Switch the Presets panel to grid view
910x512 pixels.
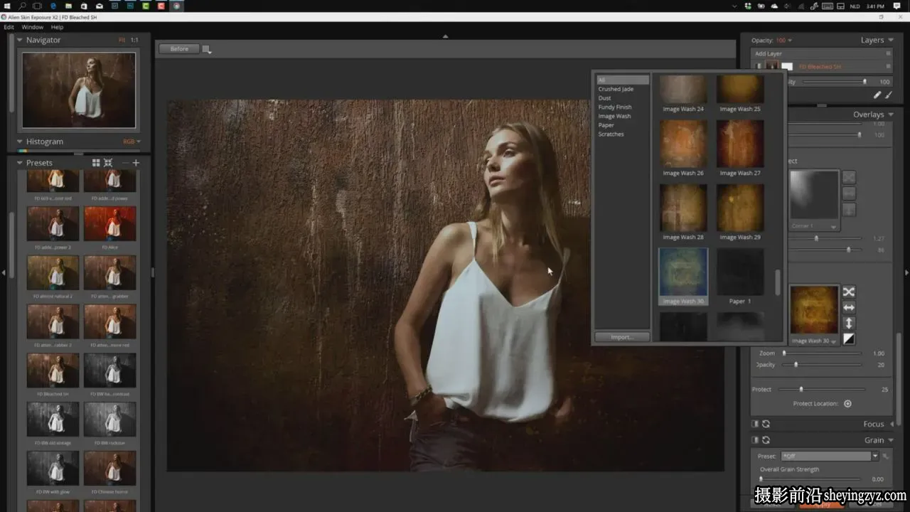(x=96, y=163)
